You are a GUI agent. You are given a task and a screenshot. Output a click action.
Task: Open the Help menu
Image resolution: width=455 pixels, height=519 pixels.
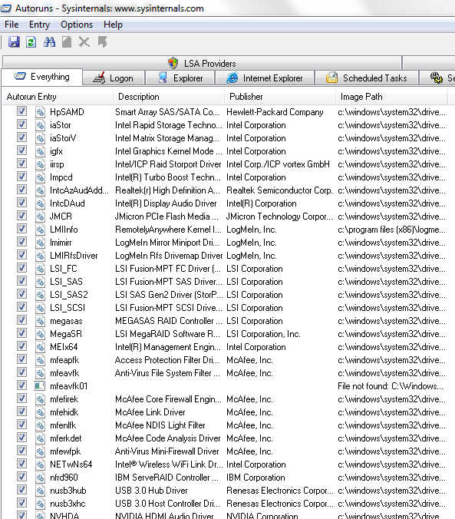(x=113, y=25)
